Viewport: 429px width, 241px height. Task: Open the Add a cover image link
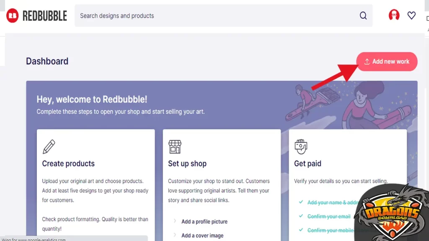202,235
